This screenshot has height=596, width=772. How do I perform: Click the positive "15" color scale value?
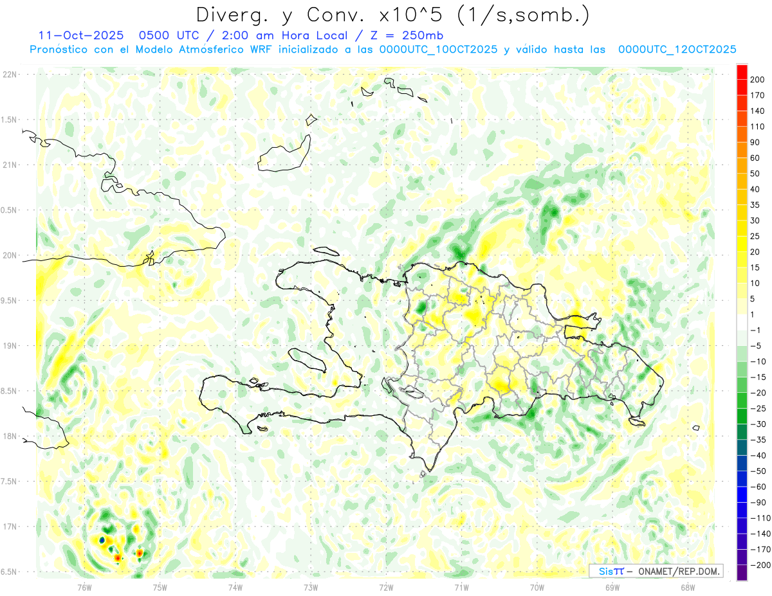756,267
